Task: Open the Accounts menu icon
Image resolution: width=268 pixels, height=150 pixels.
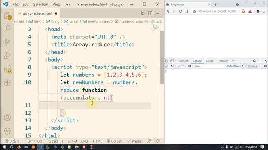Action: (8, 117)
